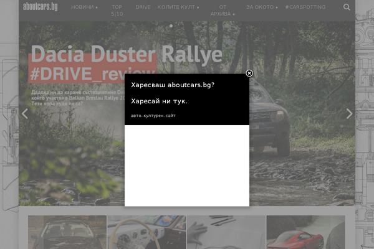Click the 'авто. културен. сайт' tagline
Image resolution: width=374 pixels, height=249 pixels.
tap(153, 116)
